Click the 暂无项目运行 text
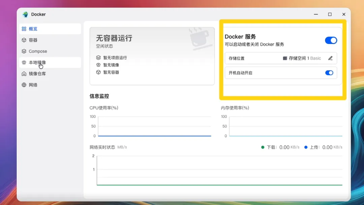The width and height of the screenshot is (364, 205). click(x=115, y=58)
